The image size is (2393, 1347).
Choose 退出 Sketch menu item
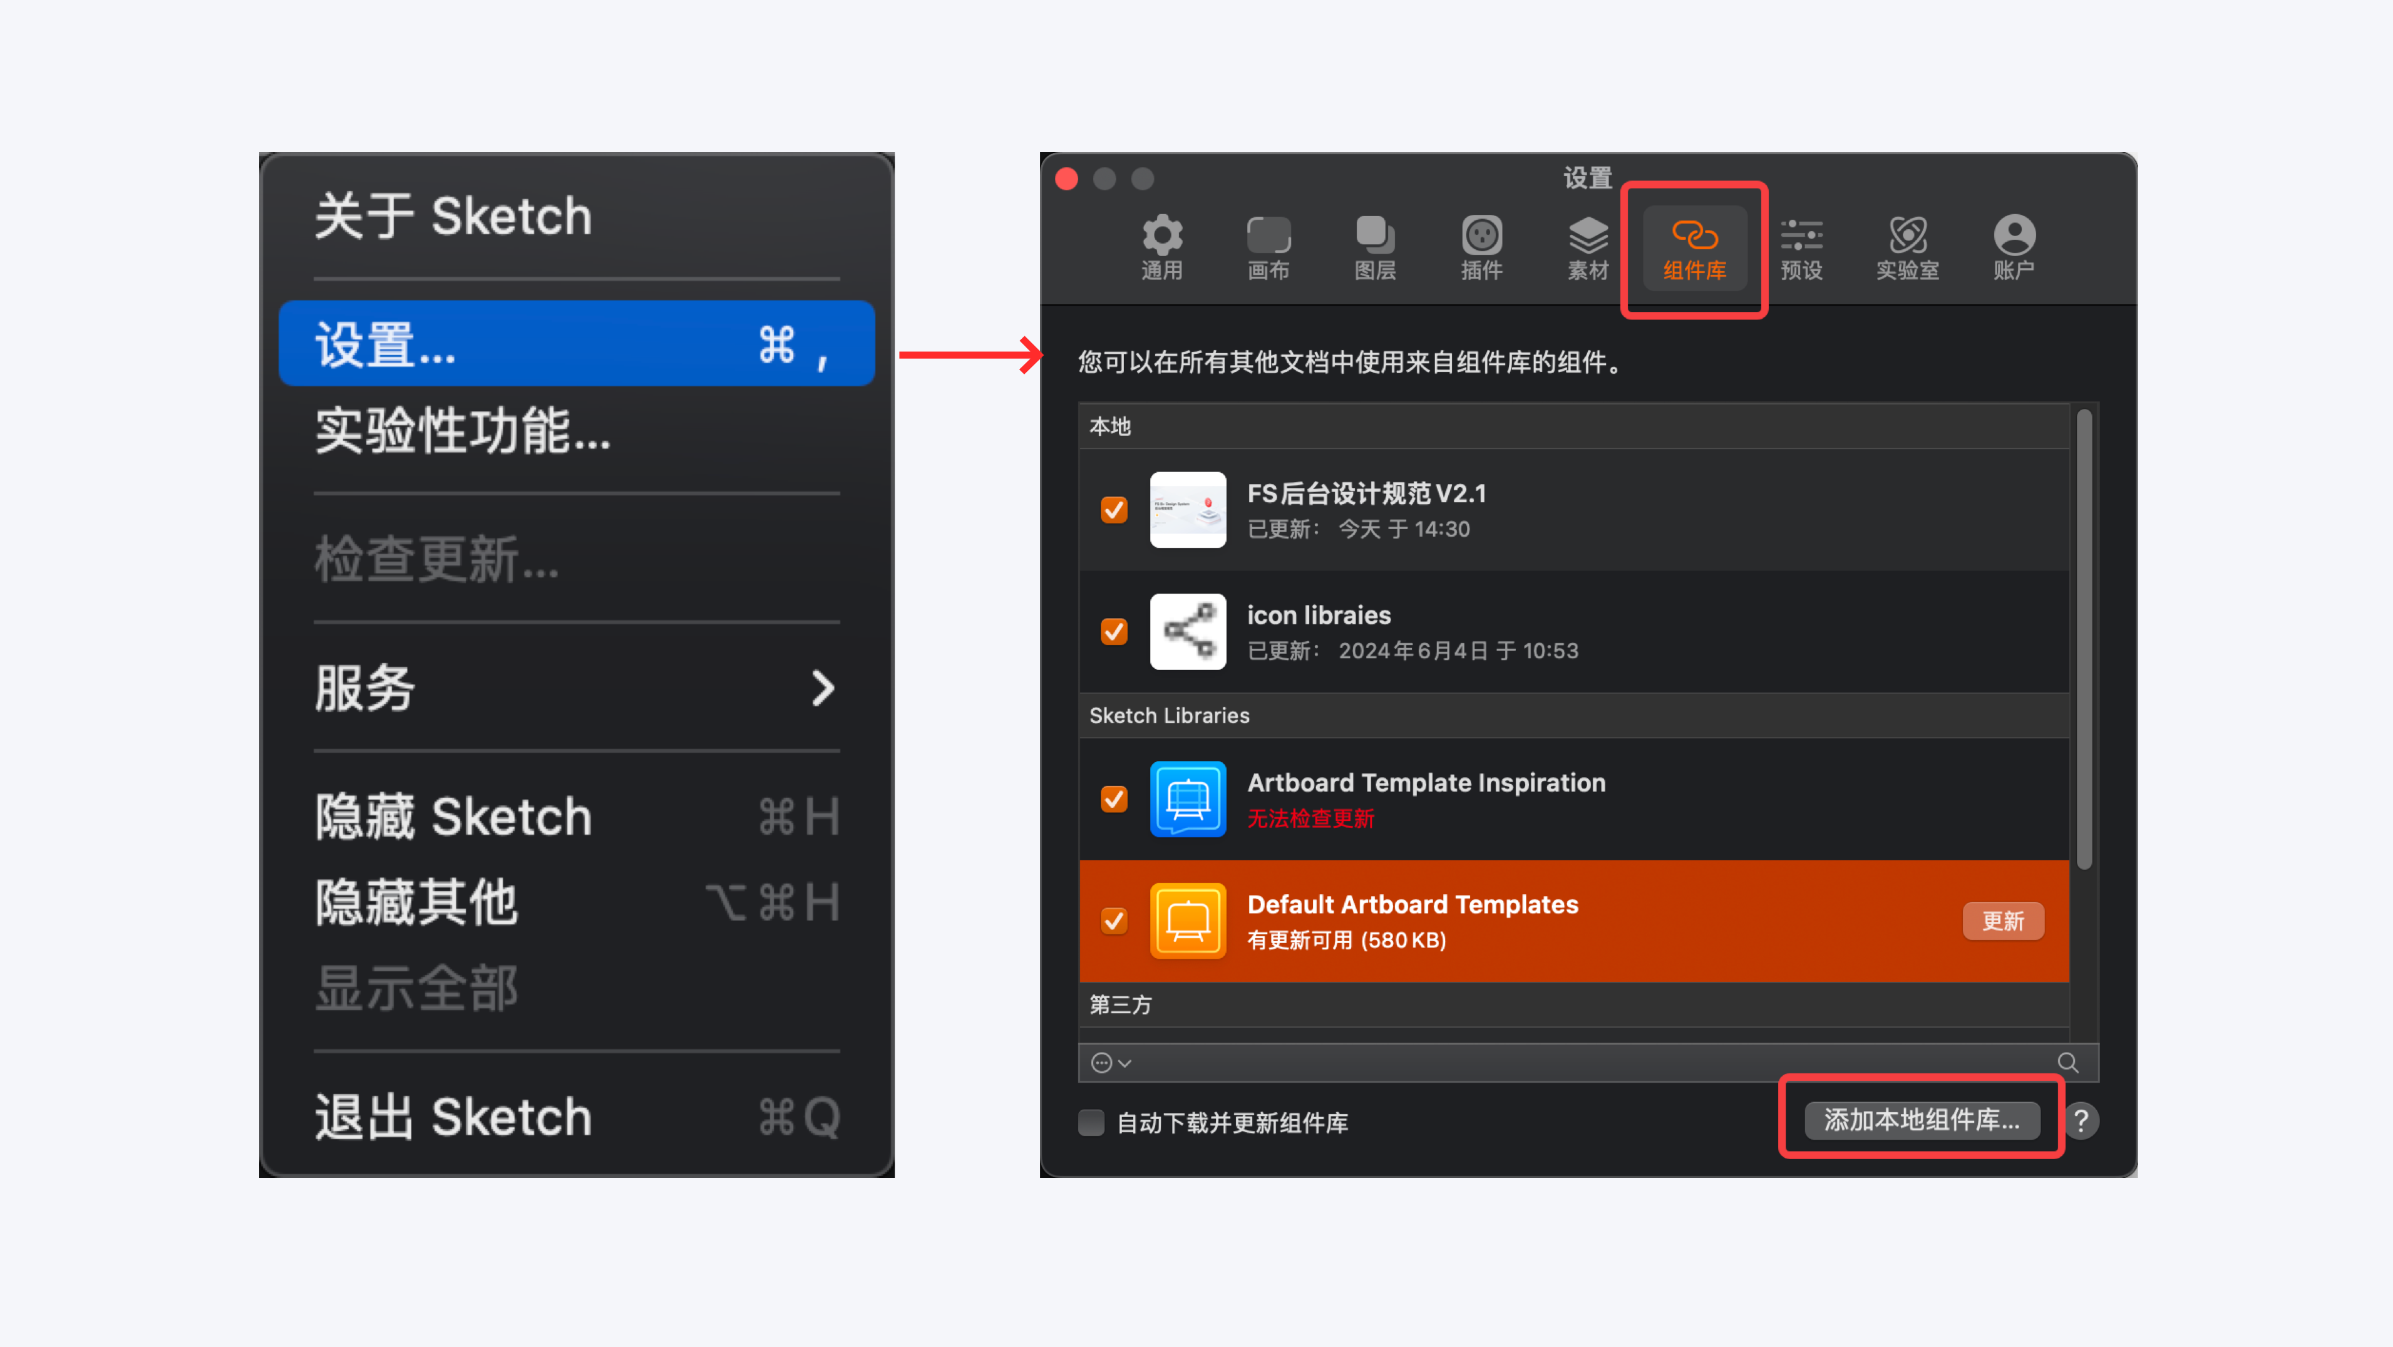click(577, 1117)
